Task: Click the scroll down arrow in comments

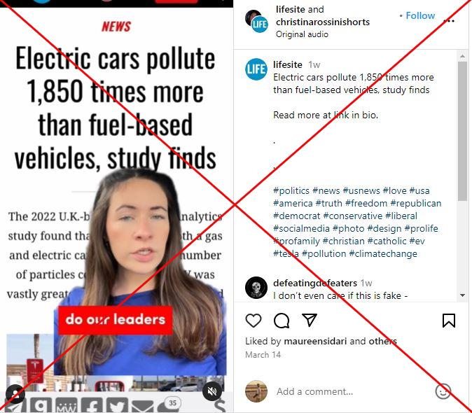Action: pos(463,295)
